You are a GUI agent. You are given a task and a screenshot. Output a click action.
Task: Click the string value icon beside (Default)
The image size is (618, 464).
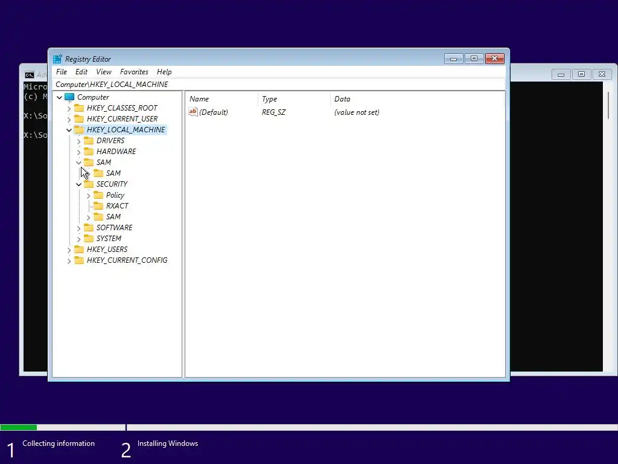click(x=193, y=112)
